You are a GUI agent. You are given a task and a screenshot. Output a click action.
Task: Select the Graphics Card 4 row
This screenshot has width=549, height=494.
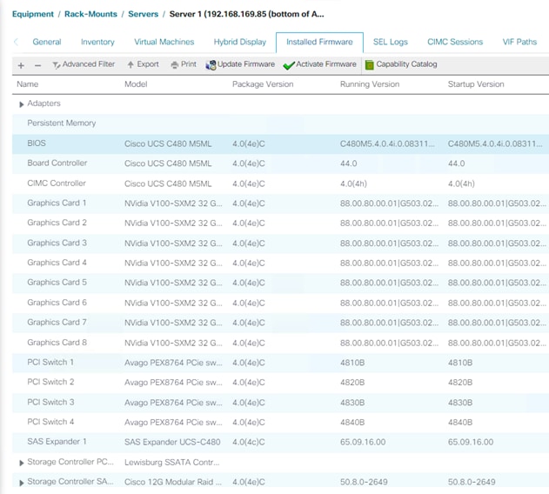coord(280,263)
